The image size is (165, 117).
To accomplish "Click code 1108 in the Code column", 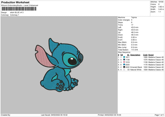I will tap(145, 62).
